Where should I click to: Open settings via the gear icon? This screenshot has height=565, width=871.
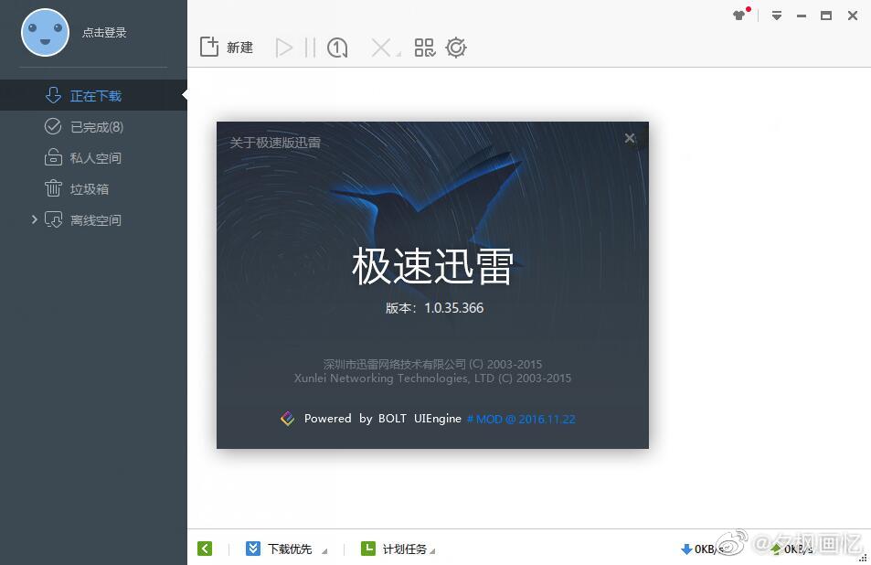(x=456, y=48)
